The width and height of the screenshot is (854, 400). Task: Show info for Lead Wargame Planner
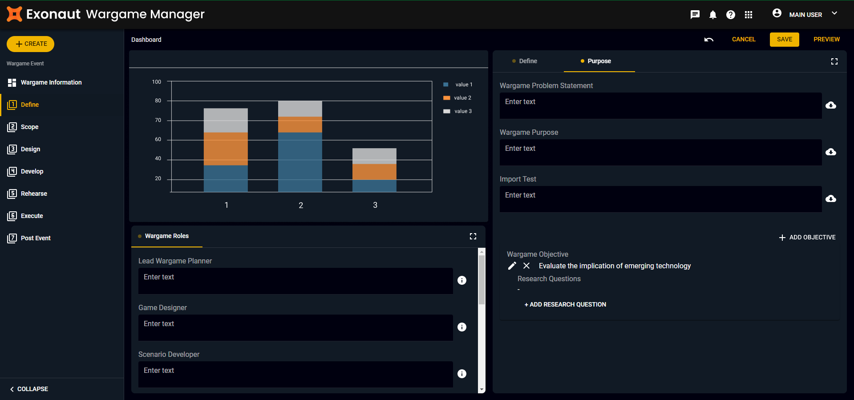coord(462,280)
